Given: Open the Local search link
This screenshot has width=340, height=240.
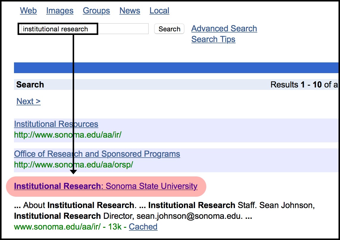Looking at the screenshot, I should click(159, 11).
